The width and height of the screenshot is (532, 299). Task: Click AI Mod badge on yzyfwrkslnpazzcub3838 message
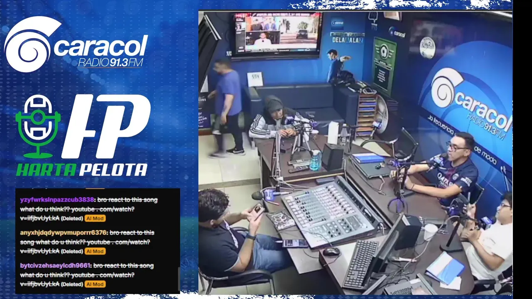click(x=95, y=218)
